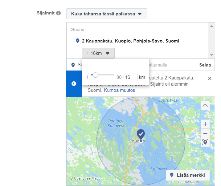The width and height of the screenshot is (221, 186).
Task: Click the 'Pohjois-Kallavesi' map label
Action: [x=116, y=123]
